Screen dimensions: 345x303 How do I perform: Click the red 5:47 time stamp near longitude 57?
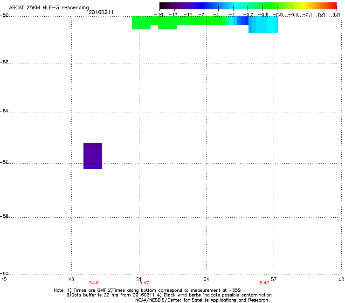click(264, 283)
